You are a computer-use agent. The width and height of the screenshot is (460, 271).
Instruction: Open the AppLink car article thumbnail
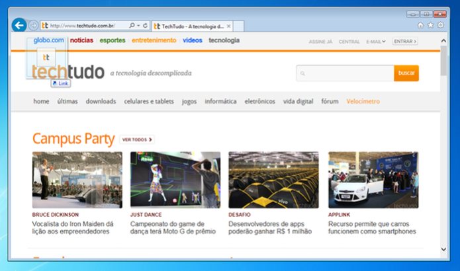(x=373, y=180)
